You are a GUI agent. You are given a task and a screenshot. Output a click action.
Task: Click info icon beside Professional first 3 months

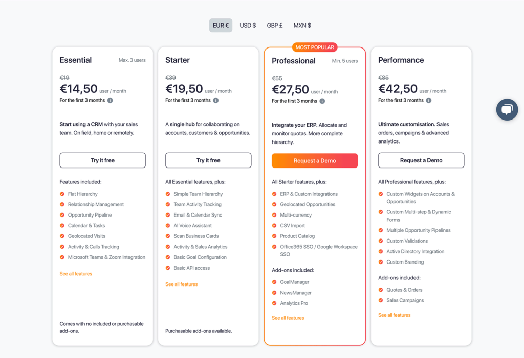(x=322, y=101)
